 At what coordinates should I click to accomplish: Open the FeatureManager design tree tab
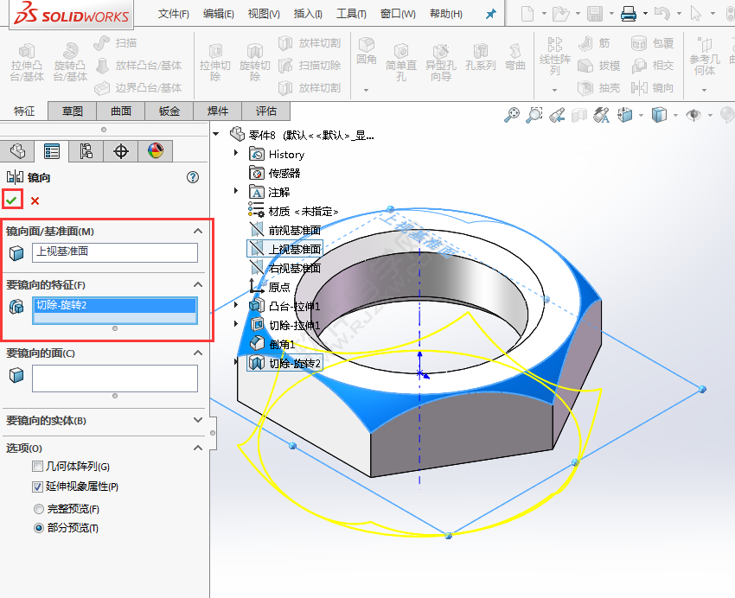17,150
